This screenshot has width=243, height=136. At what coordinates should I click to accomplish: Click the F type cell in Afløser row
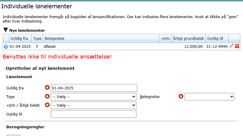pos(37,46)
